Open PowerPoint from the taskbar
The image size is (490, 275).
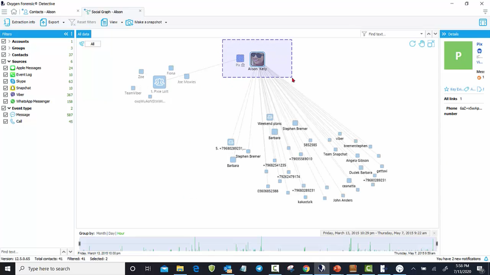click(x=337, y=268)
